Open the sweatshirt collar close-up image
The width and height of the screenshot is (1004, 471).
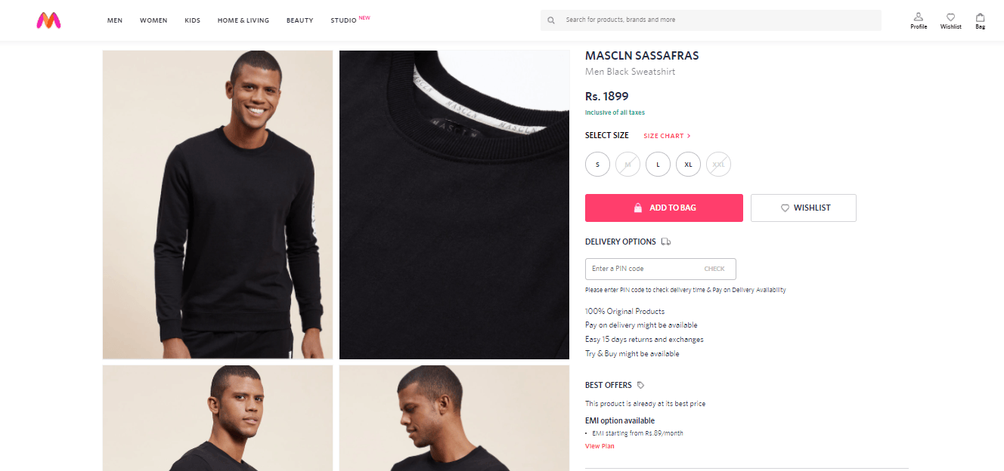(454, 205)
